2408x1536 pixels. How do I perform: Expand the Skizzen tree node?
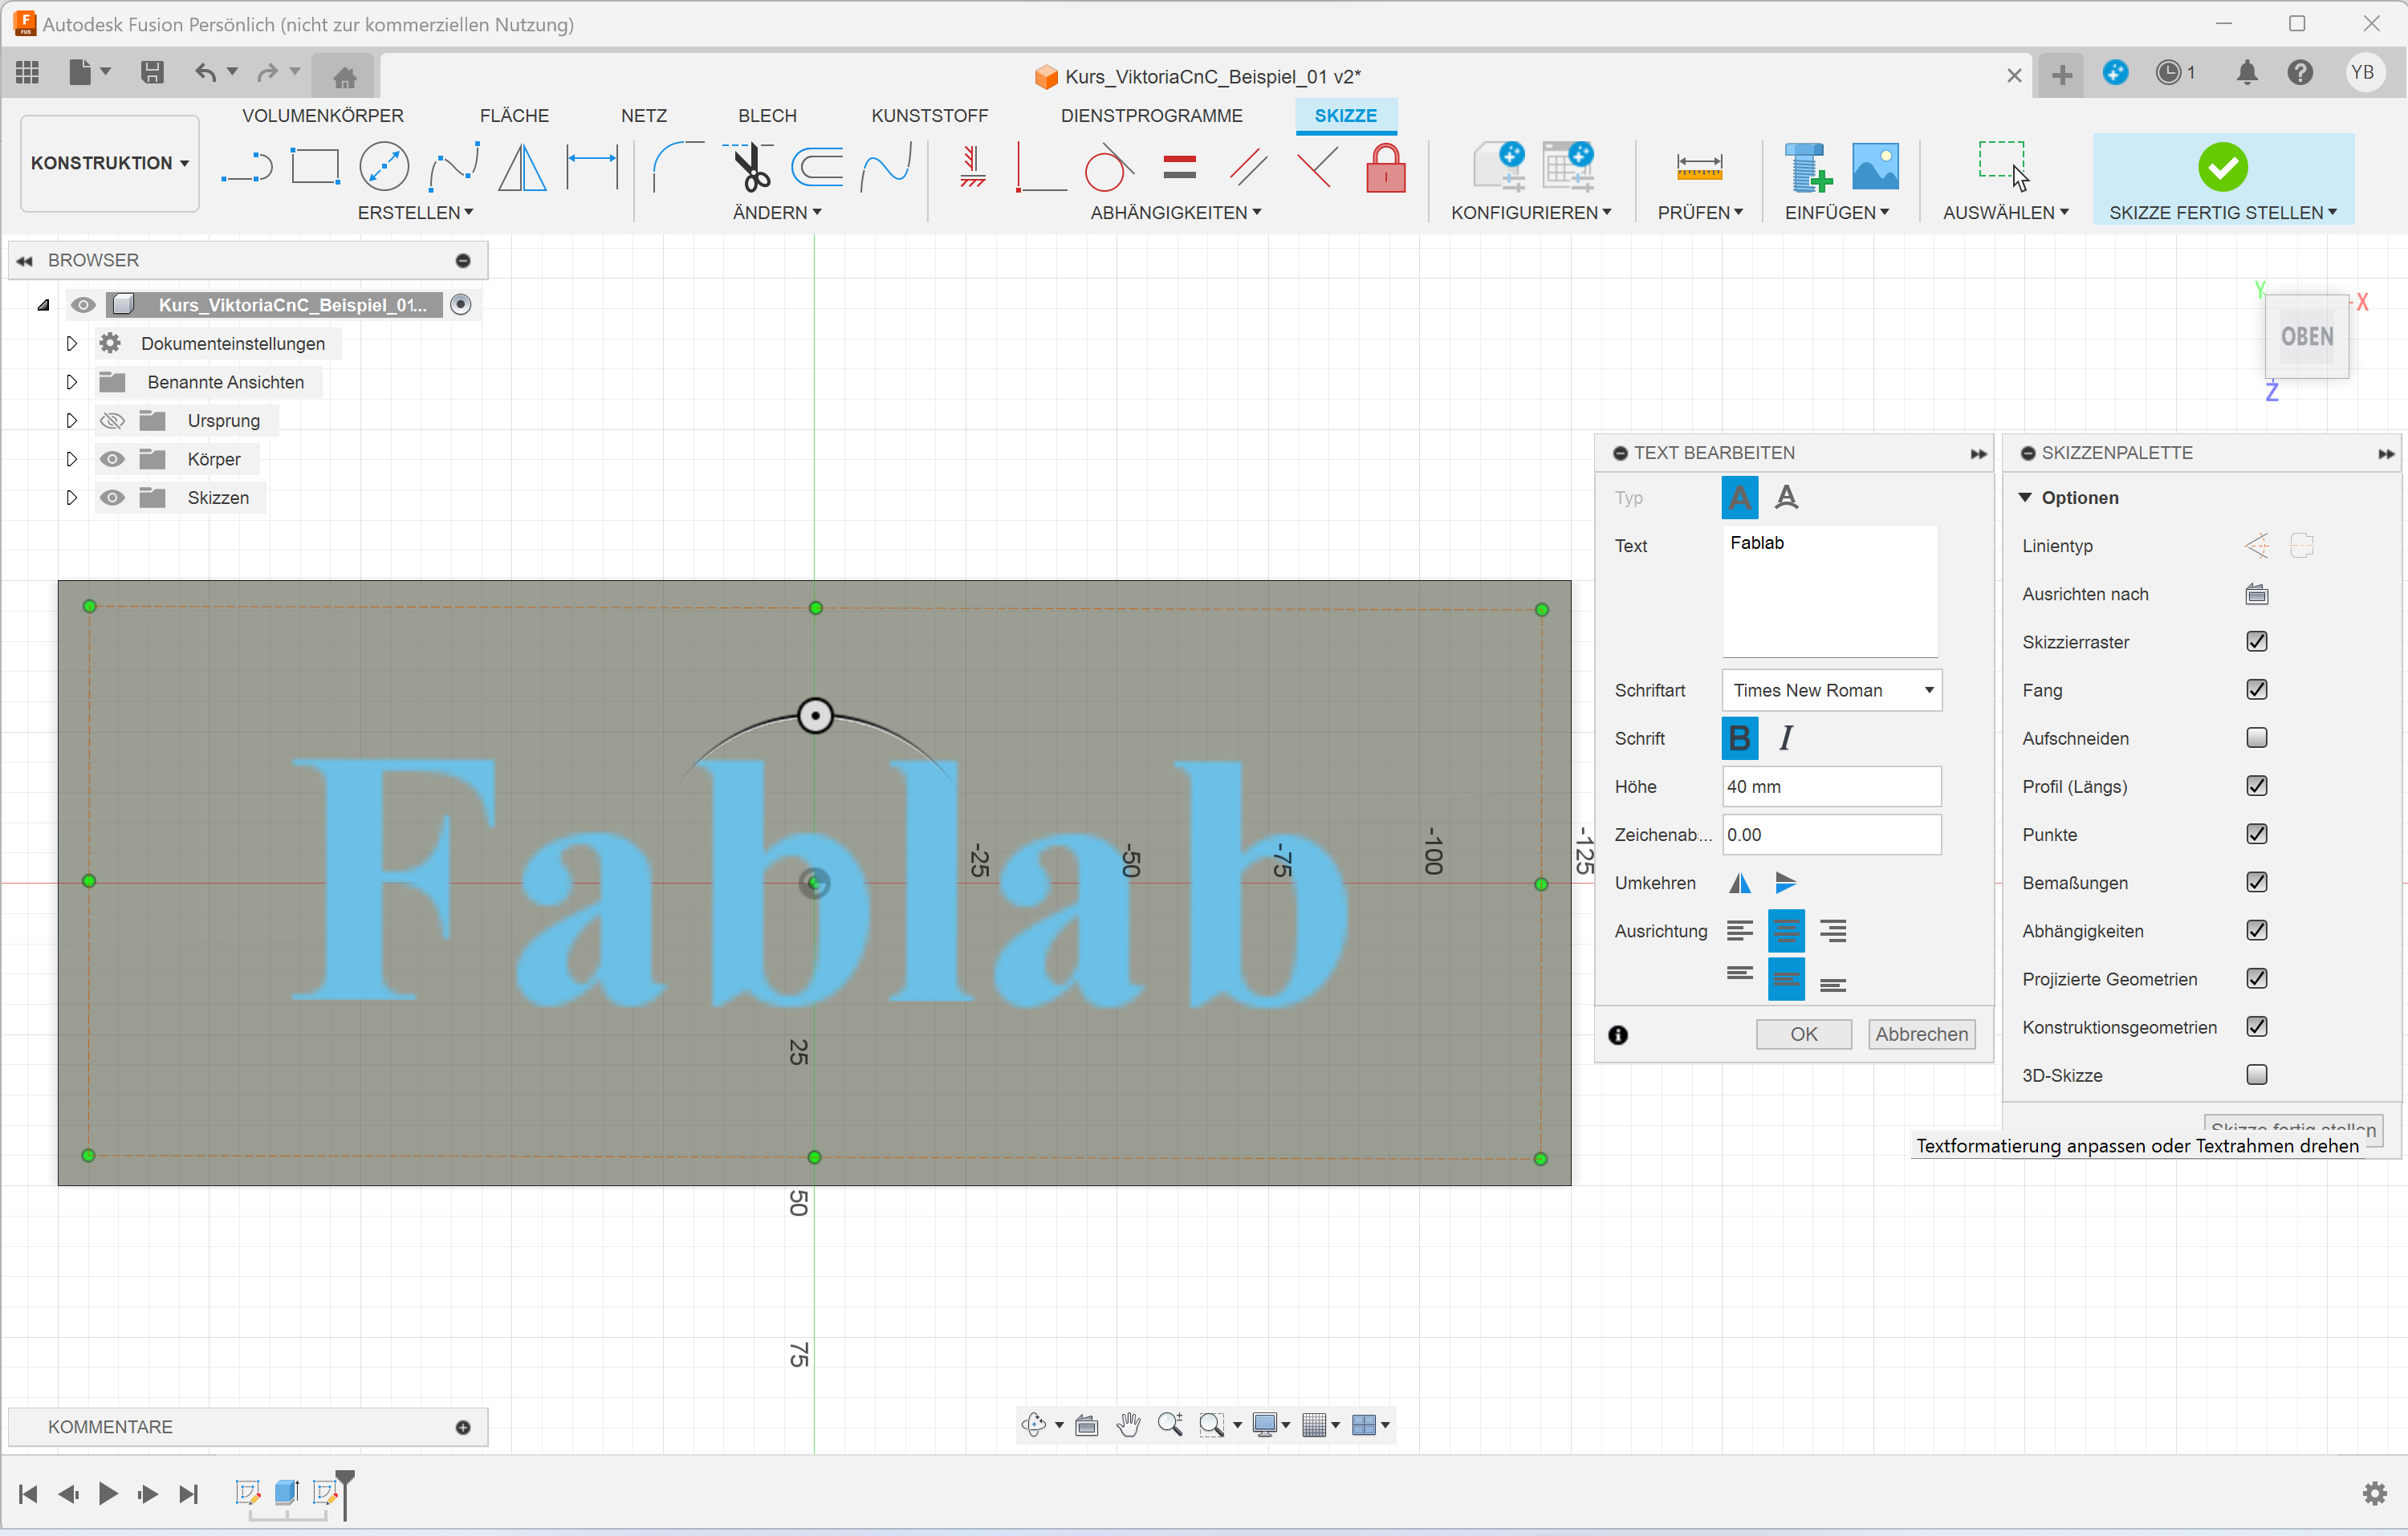(71, 498)
